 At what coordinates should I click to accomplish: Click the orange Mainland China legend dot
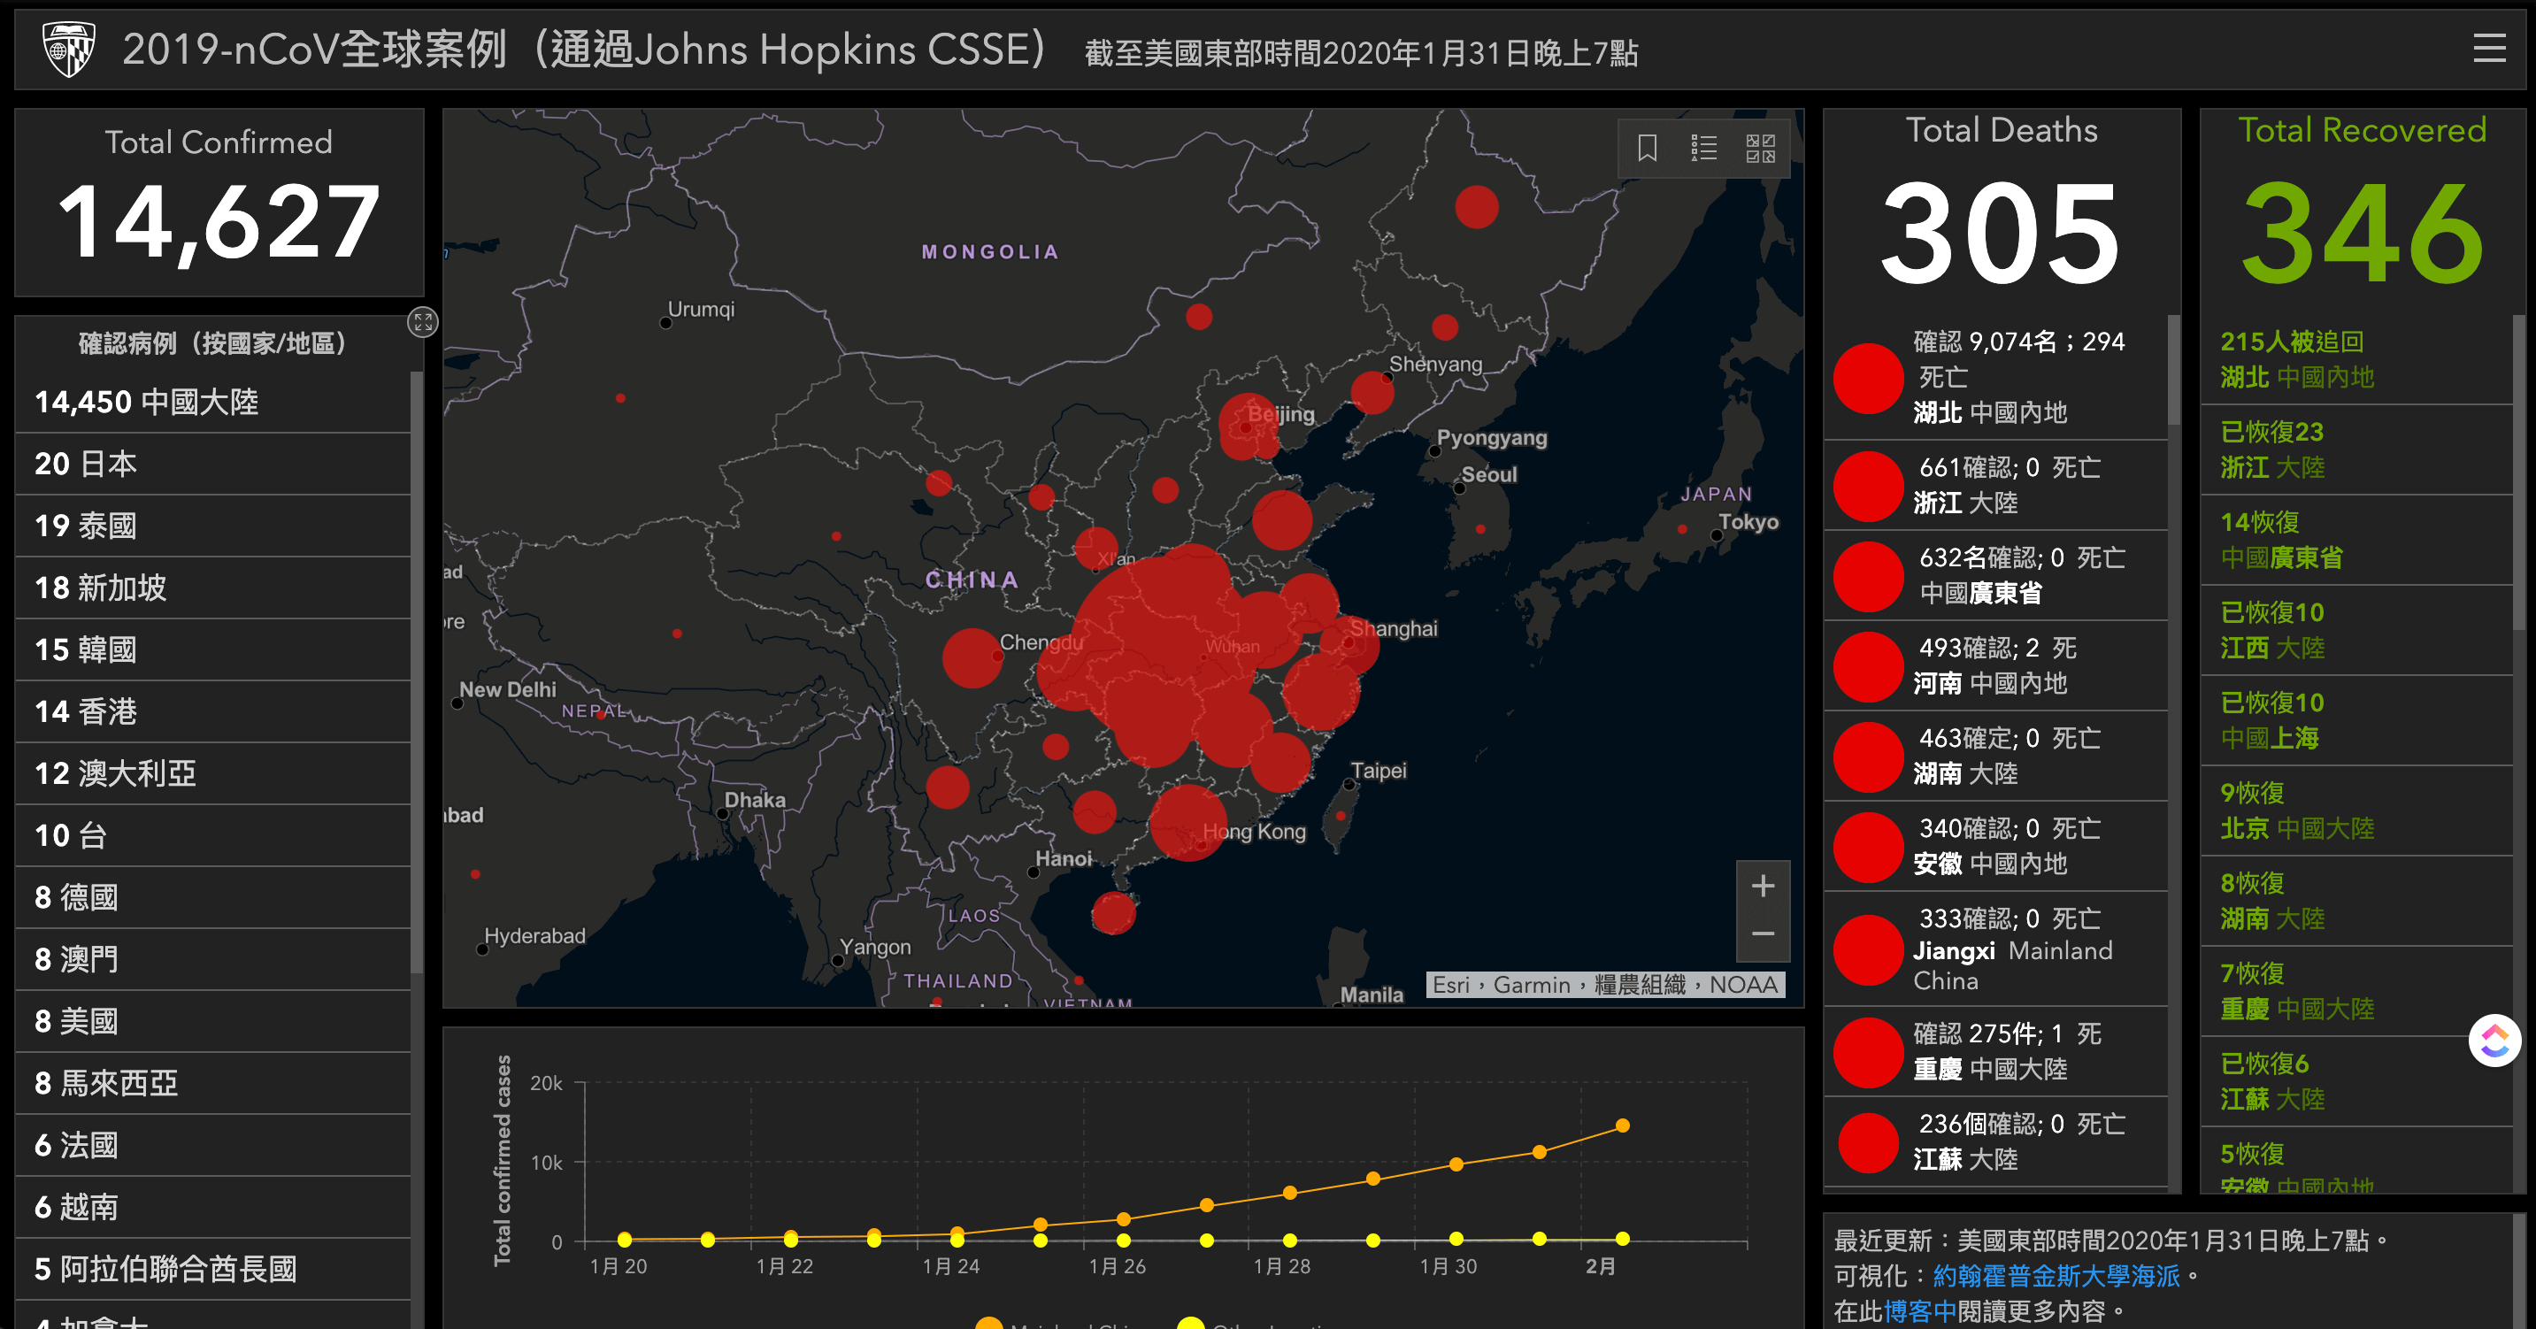(x=988, y=1322)
